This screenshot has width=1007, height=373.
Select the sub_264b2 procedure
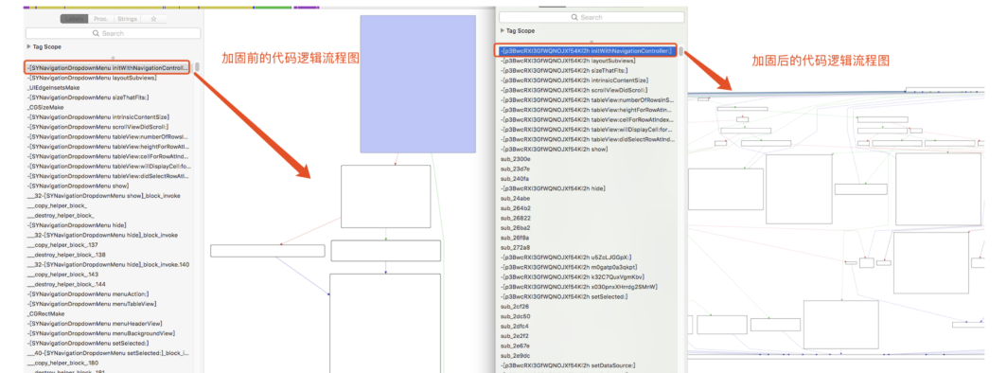515,208
